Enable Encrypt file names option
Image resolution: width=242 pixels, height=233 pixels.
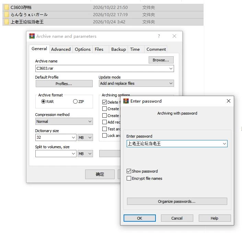[129, 178]
